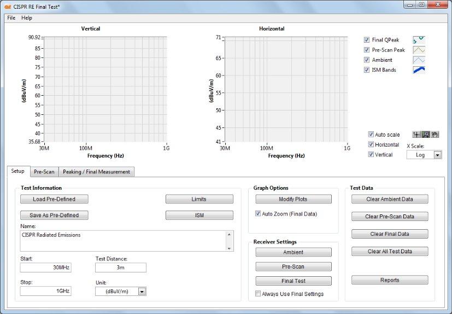Image resolution: width=452 pixels, height=314 pixels.
Task: Click the Ambient plot style icon
Action: point(419,60)
